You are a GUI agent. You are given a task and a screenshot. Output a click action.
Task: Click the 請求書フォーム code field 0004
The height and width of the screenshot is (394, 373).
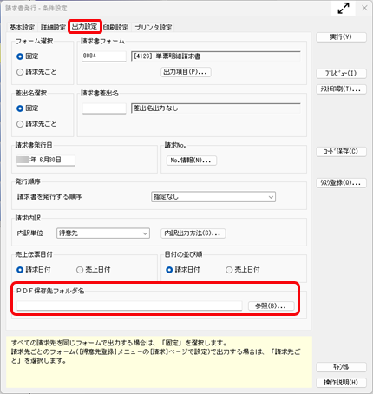[104, 56]
